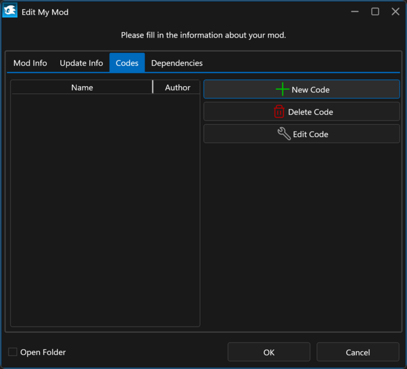Close the dialog with the X button
Viewport: 407px width, 369px height.
395,12
